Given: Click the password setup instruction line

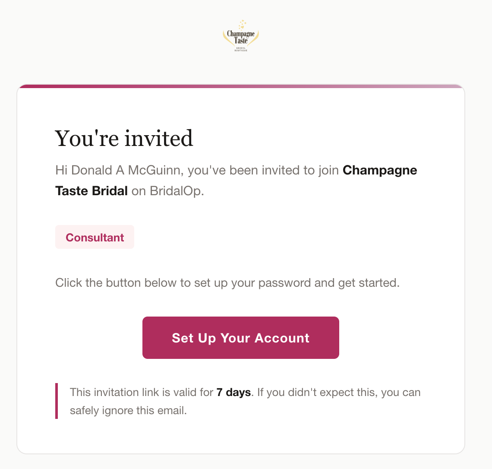Looking at the screenshot, I should [227, 282].
